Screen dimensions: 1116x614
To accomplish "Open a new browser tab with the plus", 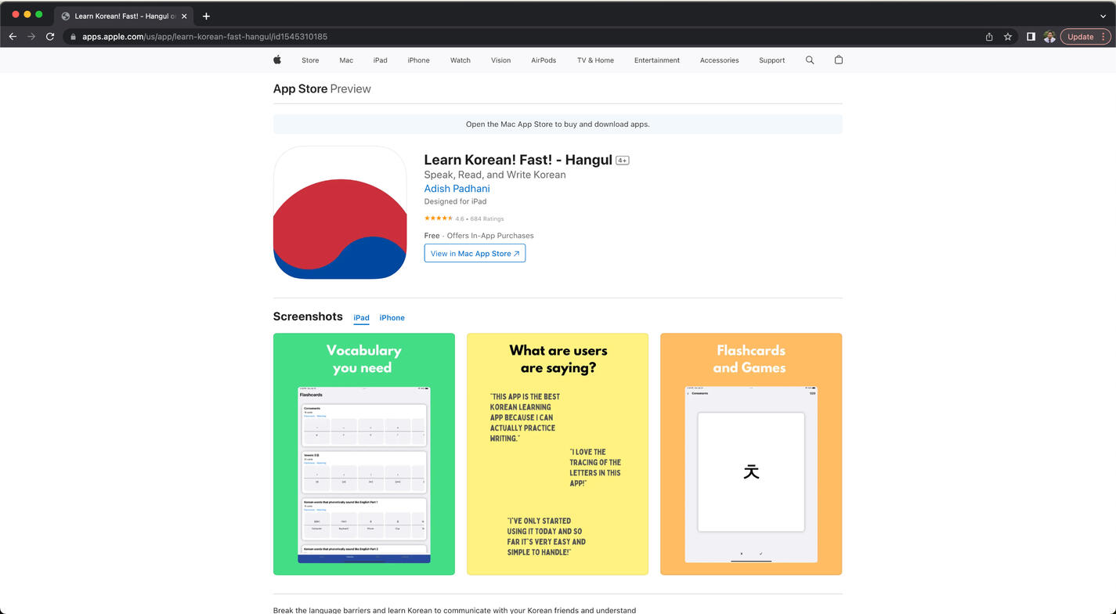I will click(206, 16).
